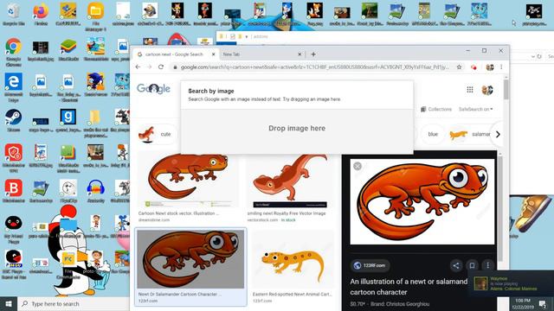Viewport: 554px width, 311px height.
Task: Share the previewed newt image
Action: (x=456, y=265)
